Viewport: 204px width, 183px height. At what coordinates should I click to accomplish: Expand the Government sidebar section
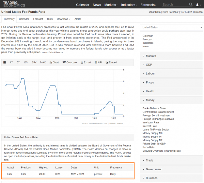[x=171, y=169]
